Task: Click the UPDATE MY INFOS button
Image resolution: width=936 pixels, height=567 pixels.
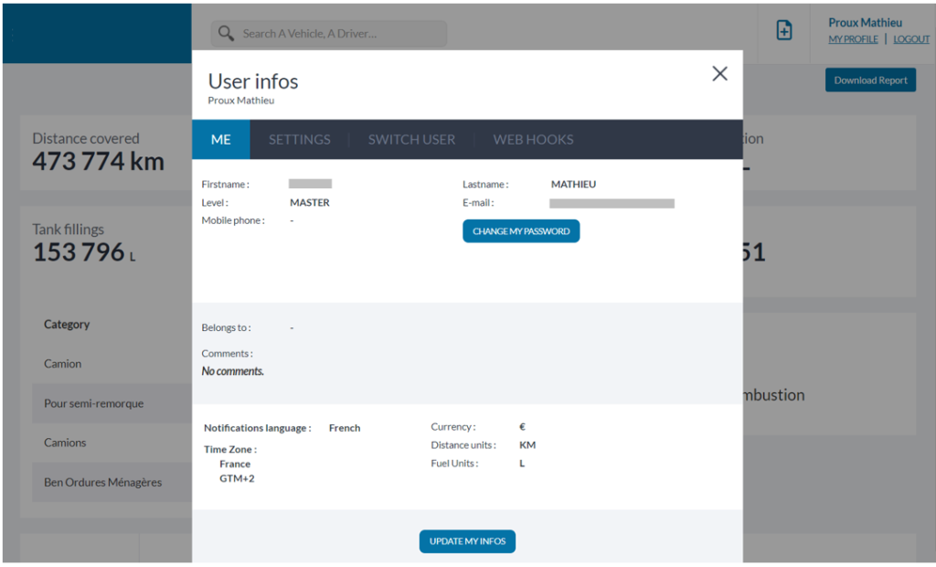Action: pyautogui.click(x=467, y=541)
